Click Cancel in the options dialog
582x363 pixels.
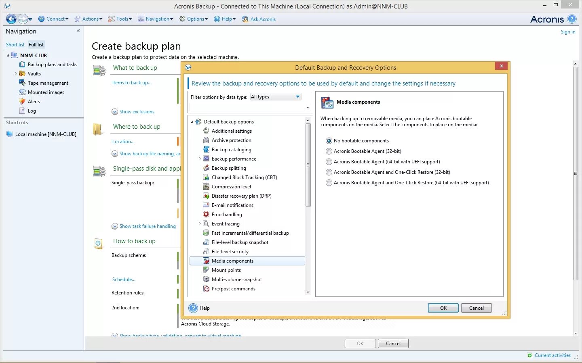pos(477,308)
